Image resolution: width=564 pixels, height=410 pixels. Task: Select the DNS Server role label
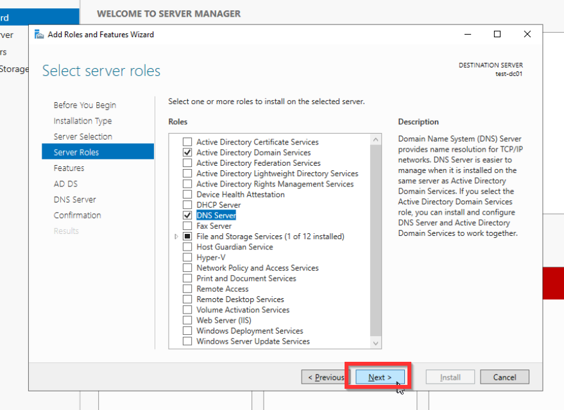coord(216,215)
